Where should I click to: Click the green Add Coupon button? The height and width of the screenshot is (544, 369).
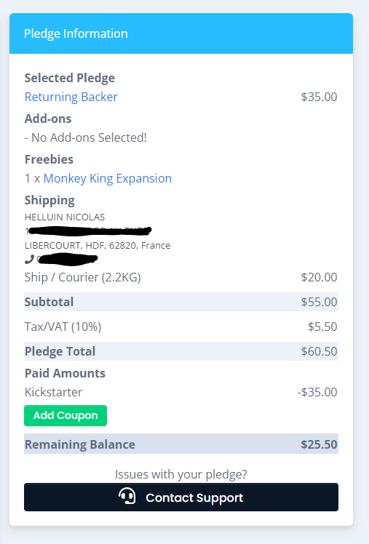point(66,415)
